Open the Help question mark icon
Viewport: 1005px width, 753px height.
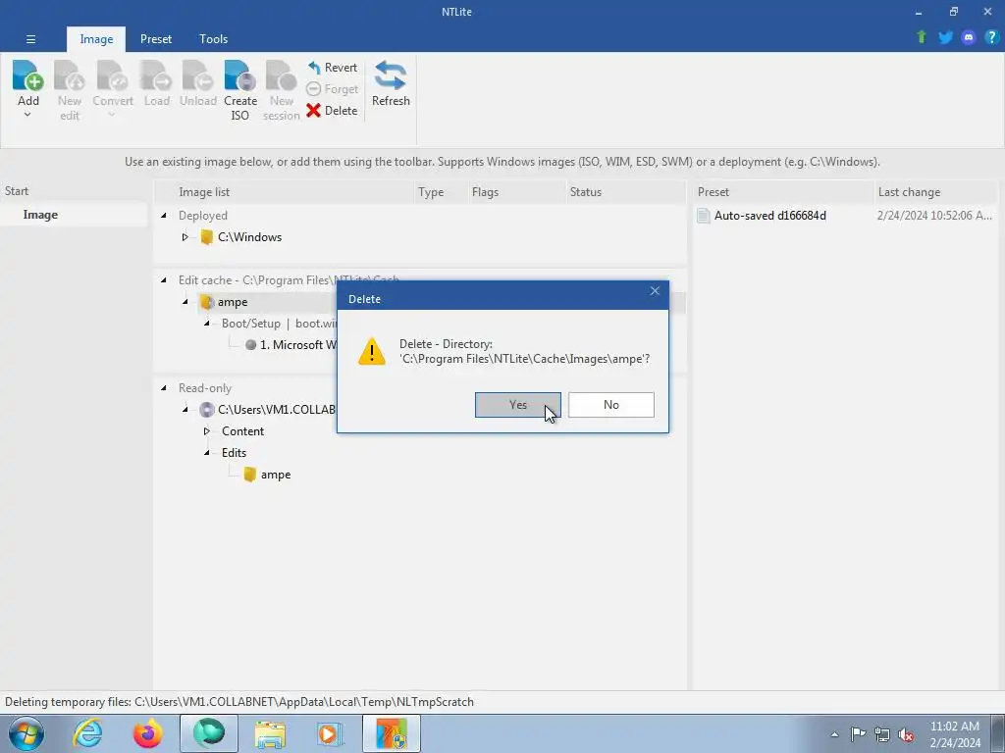coord(991,37)
